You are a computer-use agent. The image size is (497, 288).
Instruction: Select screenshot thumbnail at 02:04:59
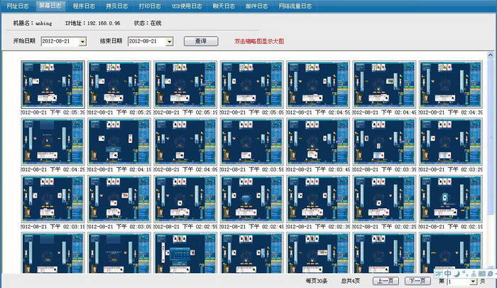318,85
